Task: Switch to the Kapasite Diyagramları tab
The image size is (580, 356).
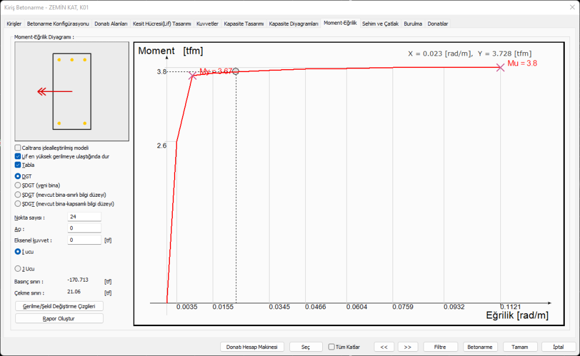Action: coord(294,24)
